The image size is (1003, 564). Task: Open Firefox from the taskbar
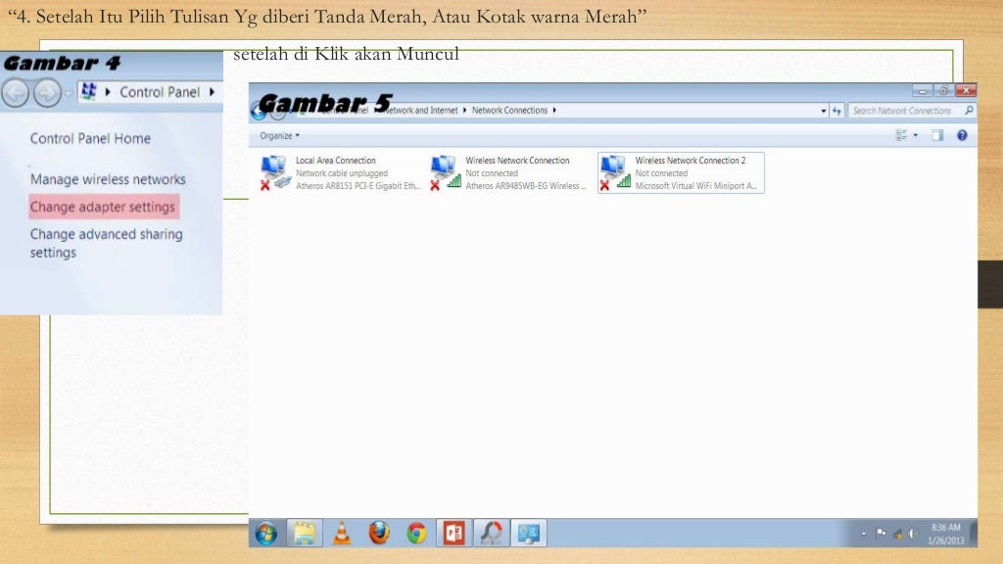379,533
